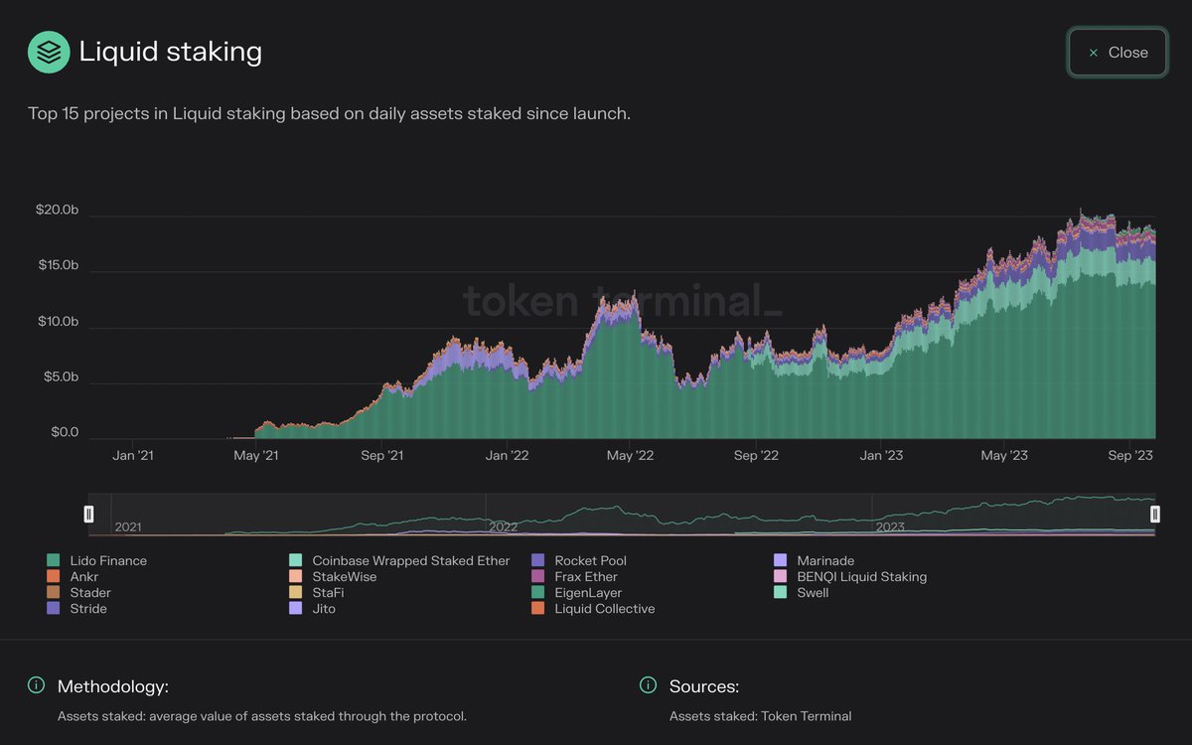Click the right range slider handle
This screenshot has width=1192, height=745.
[x=1155, y=514]
